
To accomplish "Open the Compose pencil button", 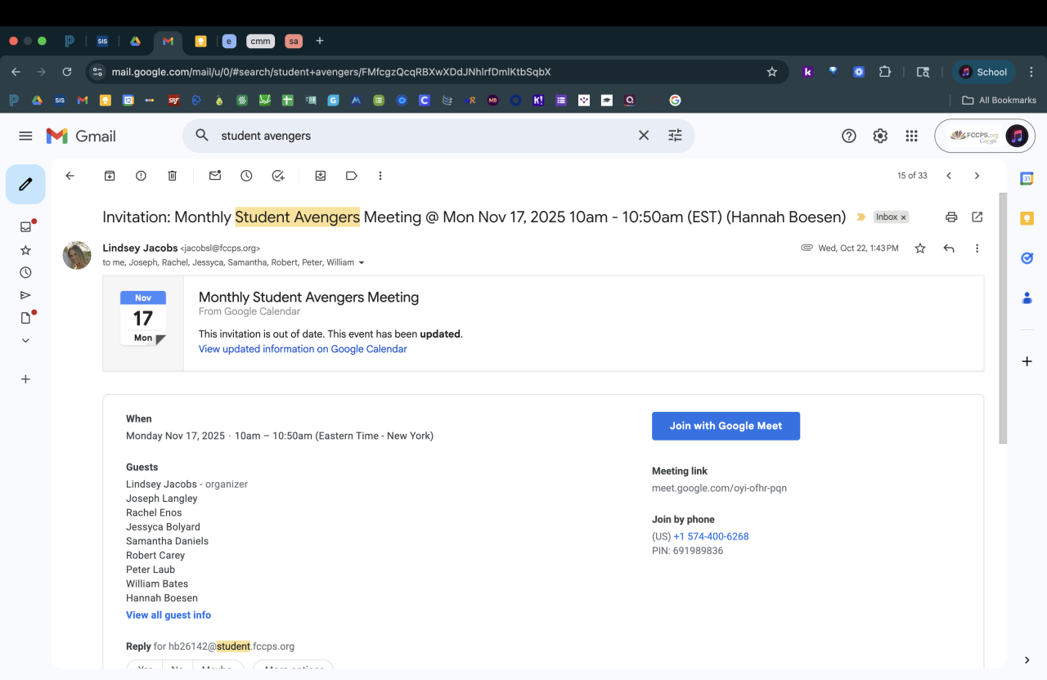I will pyautogui.click(x=25, y=184).
